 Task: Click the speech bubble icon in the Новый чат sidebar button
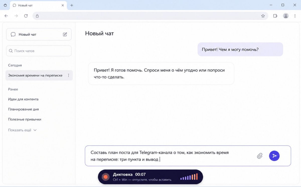[13, 34]
